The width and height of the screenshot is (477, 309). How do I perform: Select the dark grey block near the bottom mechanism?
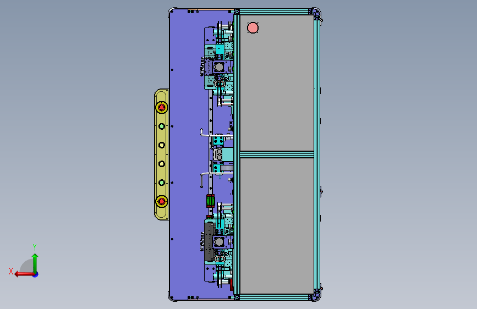point(209,242)
